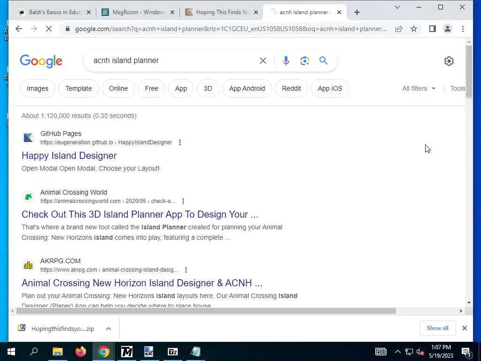
Task: Open options for Happy Island Designer result
Action: tap(180, 142)
